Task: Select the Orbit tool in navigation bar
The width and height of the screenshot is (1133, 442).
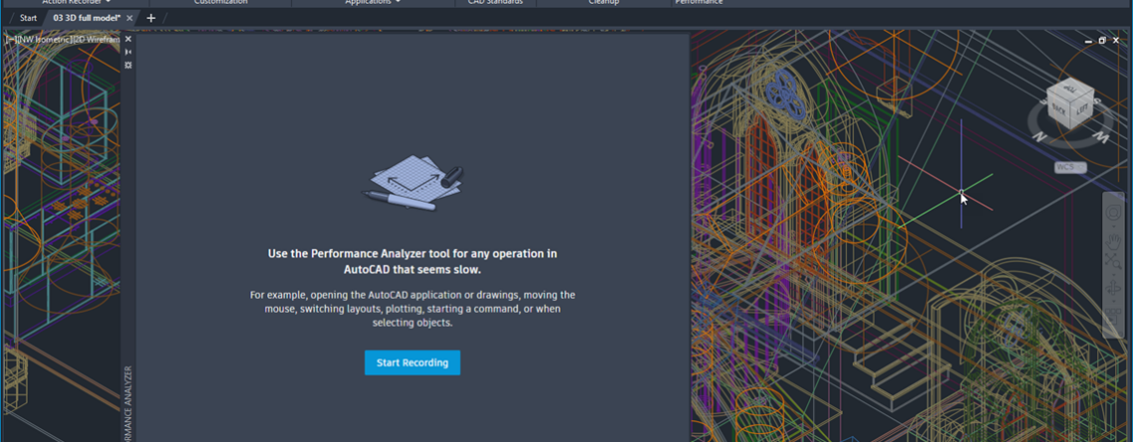Action: [1114, 289]
